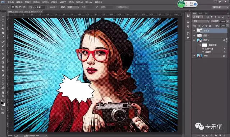Hide the smart filters mask row

click(201, 45)
